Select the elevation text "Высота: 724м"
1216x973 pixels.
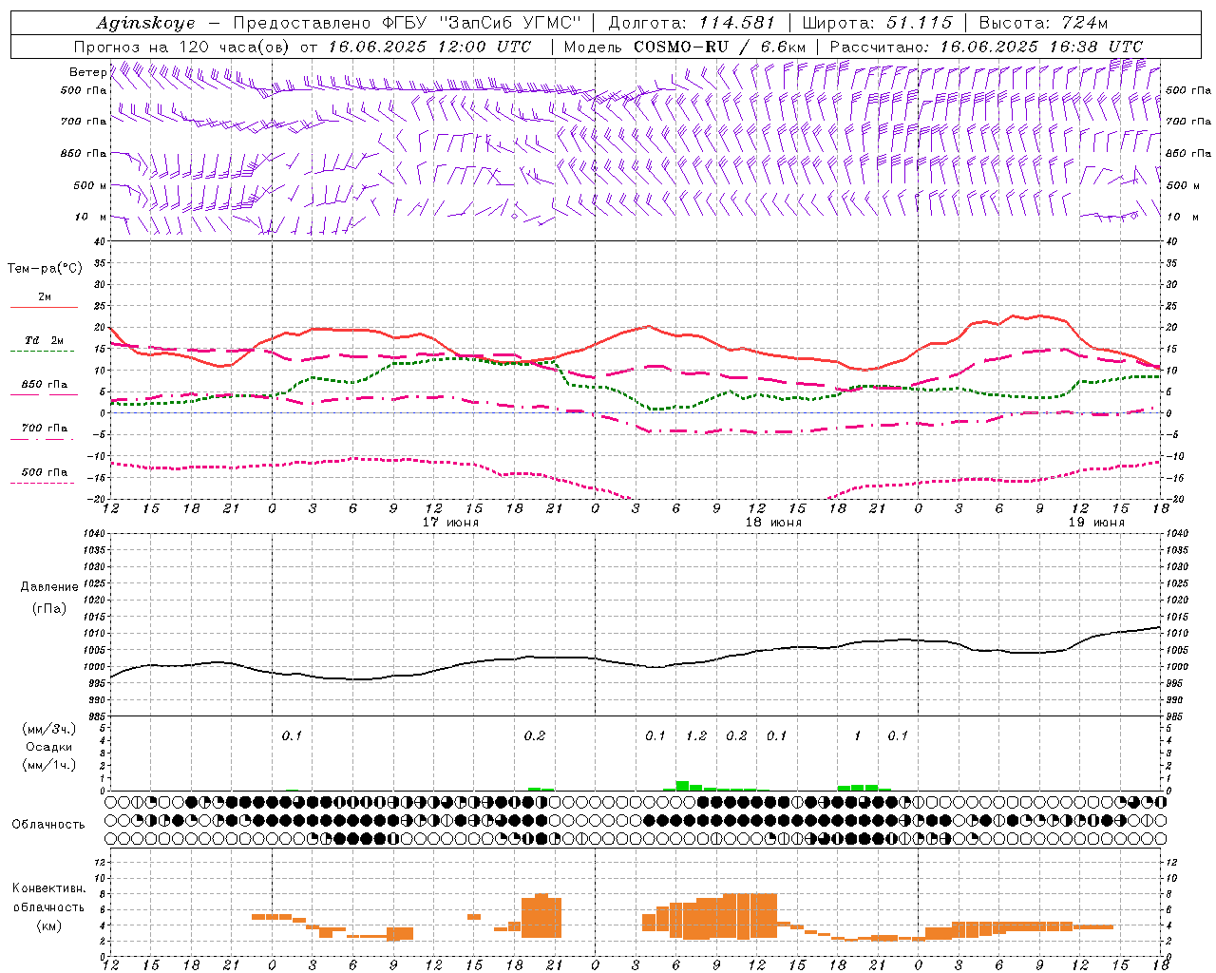[1043, 23]
